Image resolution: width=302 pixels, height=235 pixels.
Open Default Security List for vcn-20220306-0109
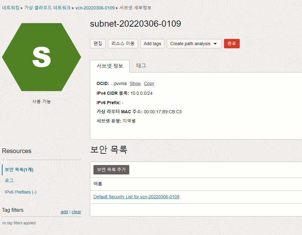[x=136, y=197]
